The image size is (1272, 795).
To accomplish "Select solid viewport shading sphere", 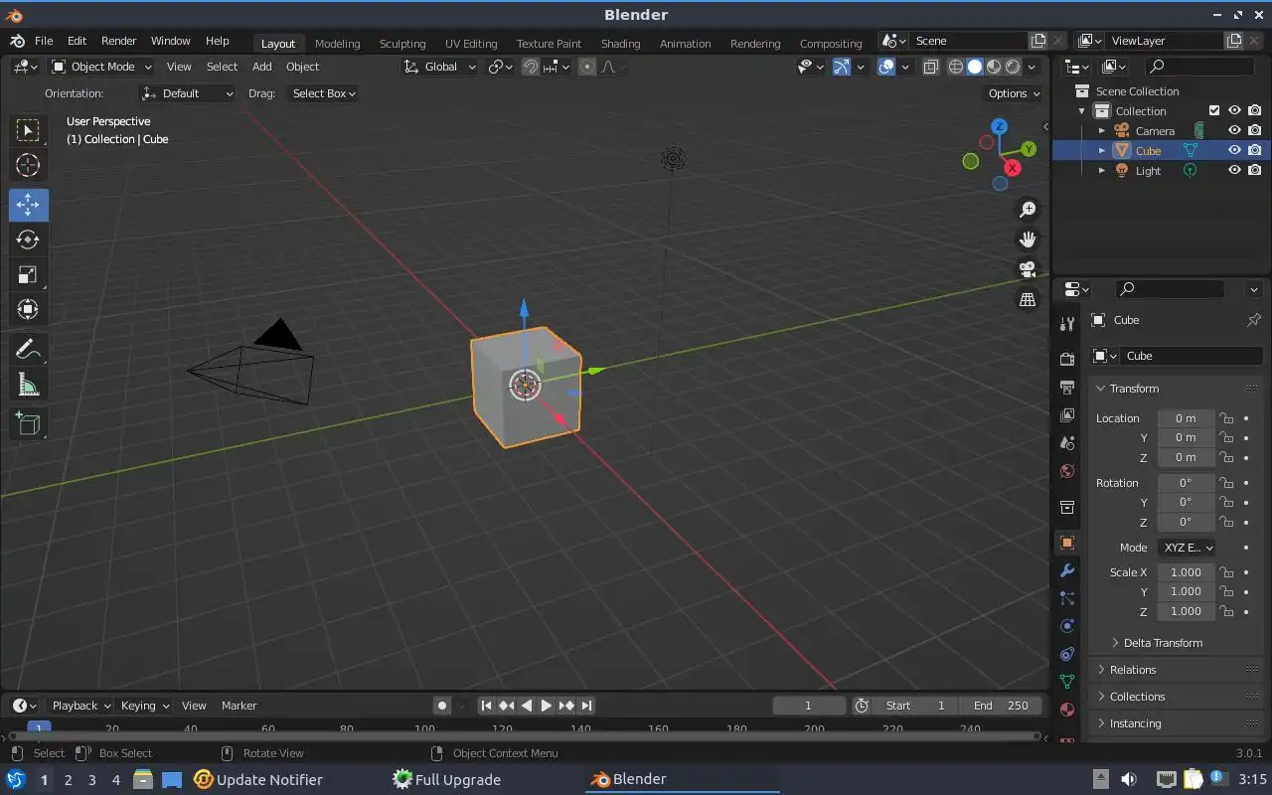I will coord(975,67).
